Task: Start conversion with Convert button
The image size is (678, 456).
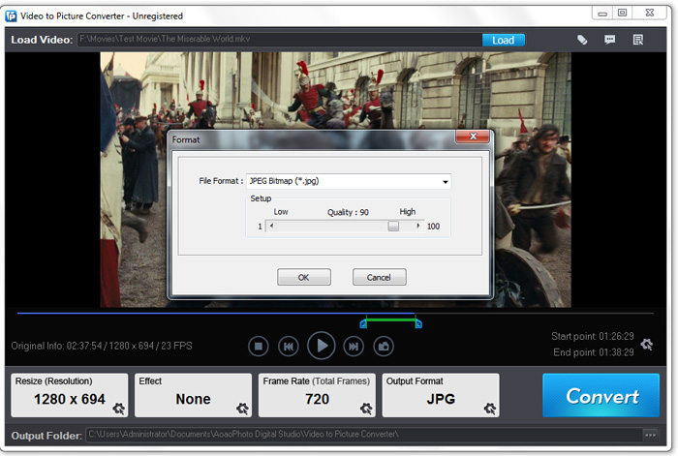Action: tap(601, 395)
